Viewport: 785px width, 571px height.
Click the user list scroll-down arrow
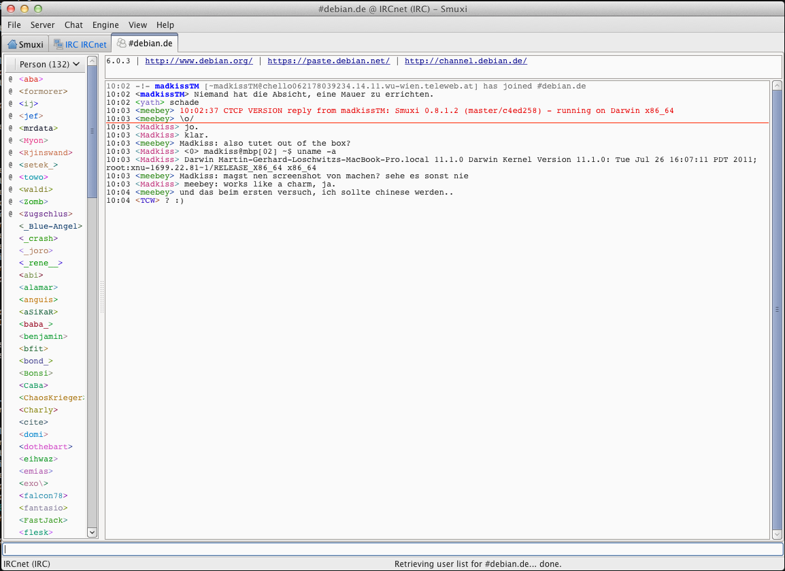coord(92,533)
